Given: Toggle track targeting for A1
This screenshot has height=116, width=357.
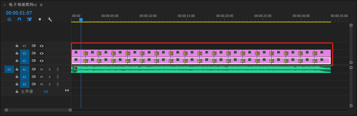Looking at the screenshot, I should 24,69.
